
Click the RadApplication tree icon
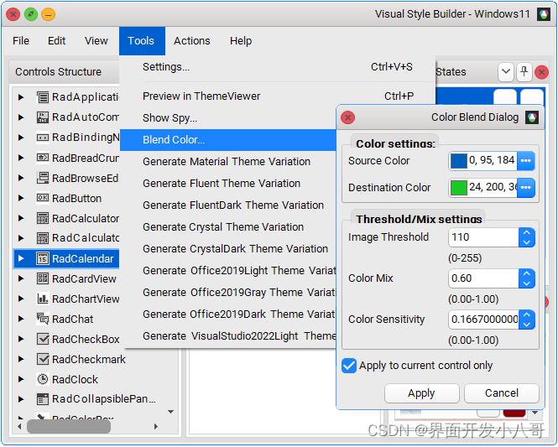point(43,97)
